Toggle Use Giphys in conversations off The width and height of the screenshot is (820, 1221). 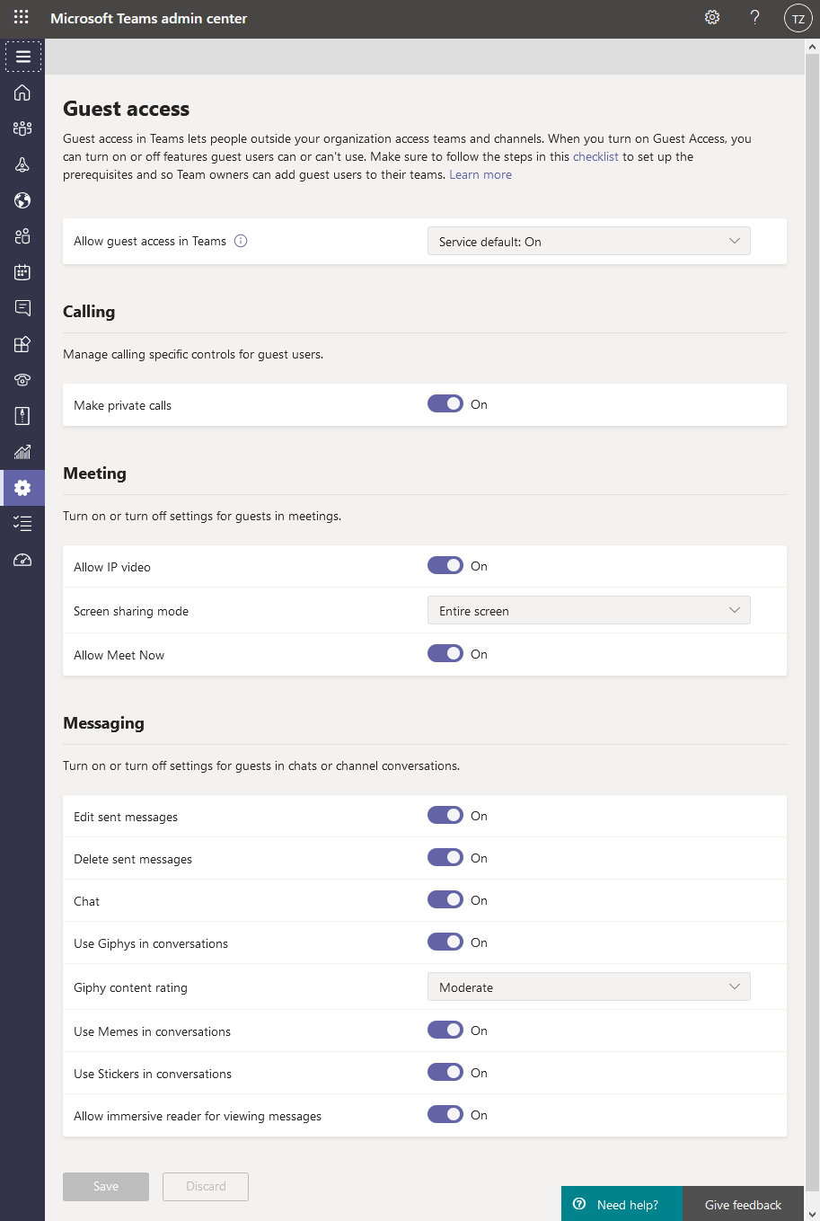point(445,942)
